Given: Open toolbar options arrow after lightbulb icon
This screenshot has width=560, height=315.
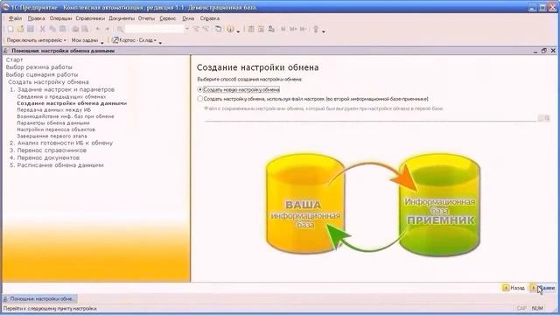Looking at the screenshot, I should (324, 31).
